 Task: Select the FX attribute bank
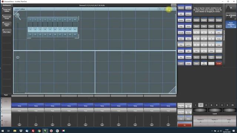[233, 105]
